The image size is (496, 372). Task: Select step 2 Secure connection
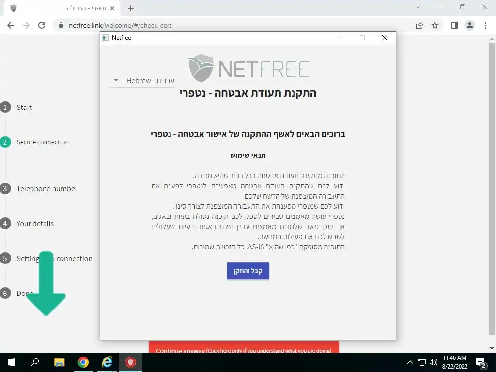pyautogui.click(x=34, y=142)
